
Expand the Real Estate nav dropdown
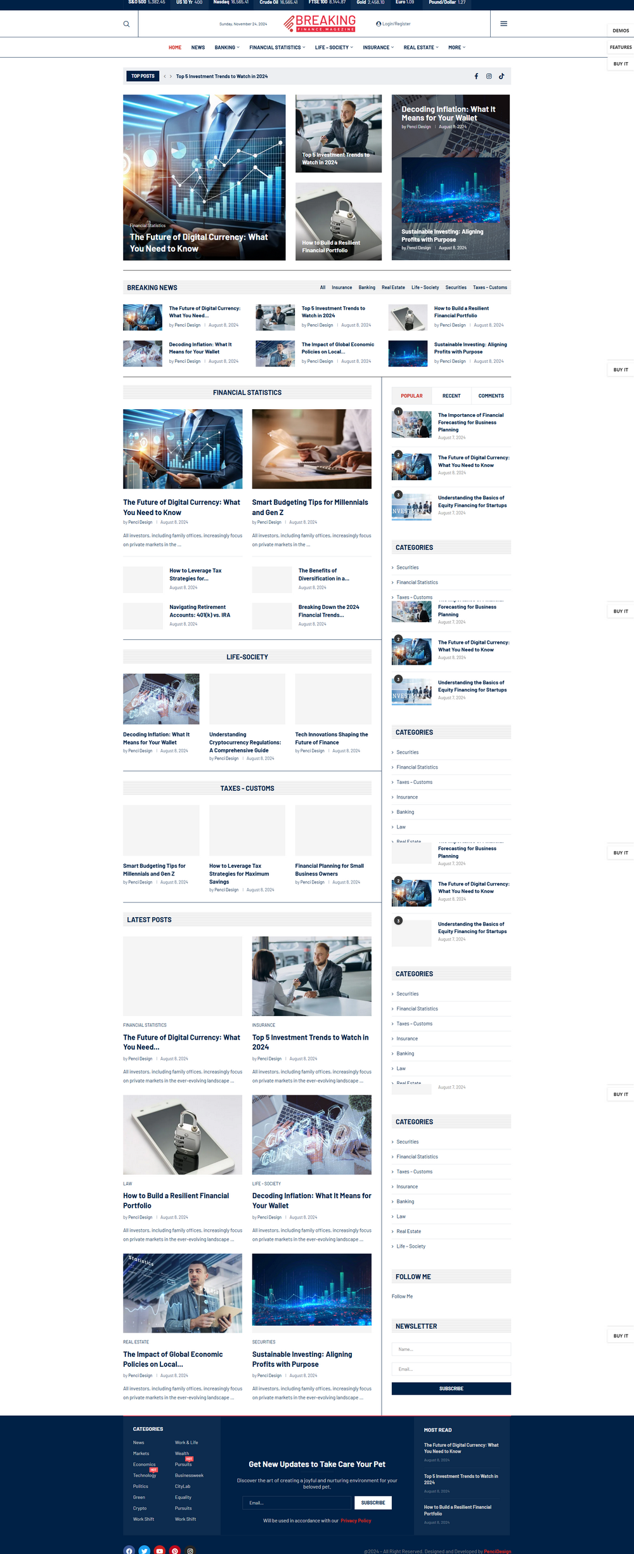click(421, 48)
